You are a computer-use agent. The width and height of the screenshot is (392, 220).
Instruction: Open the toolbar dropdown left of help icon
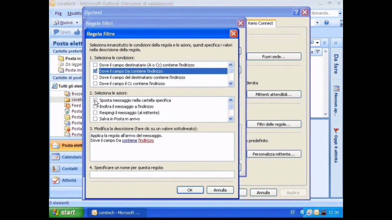click(317, 23)
